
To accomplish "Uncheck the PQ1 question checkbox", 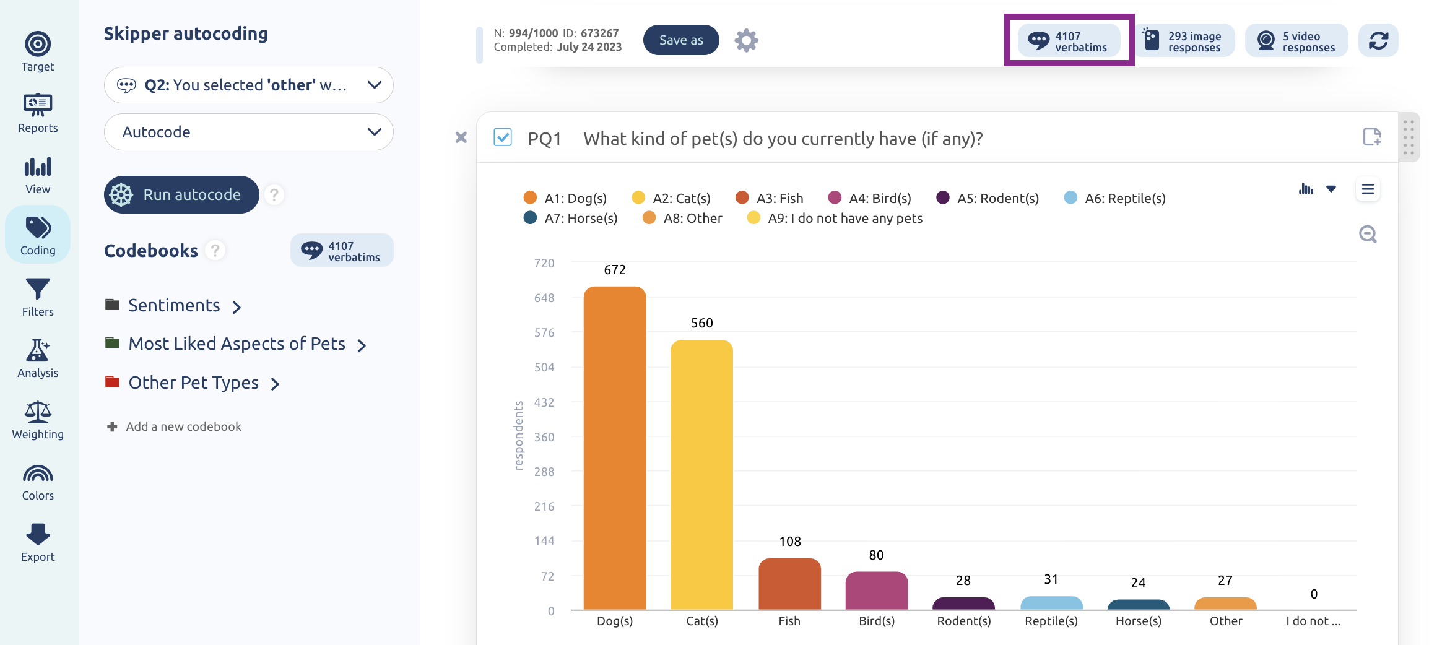I will click(503, 137).
